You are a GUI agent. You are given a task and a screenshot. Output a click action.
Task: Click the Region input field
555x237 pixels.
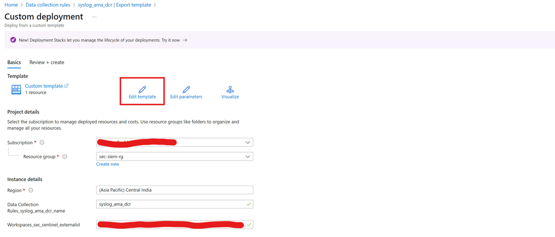coord(174,190)
